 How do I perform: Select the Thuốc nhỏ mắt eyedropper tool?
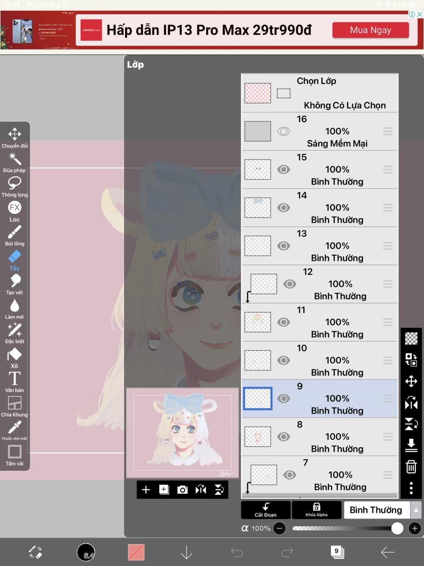(x=14, y=430)
